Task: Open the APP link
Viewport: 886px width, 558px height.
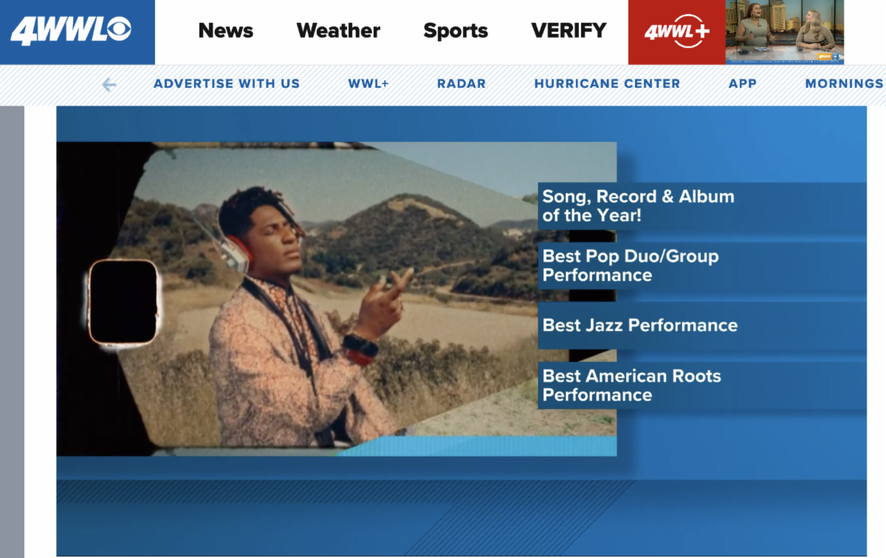Action: (743, 84)
